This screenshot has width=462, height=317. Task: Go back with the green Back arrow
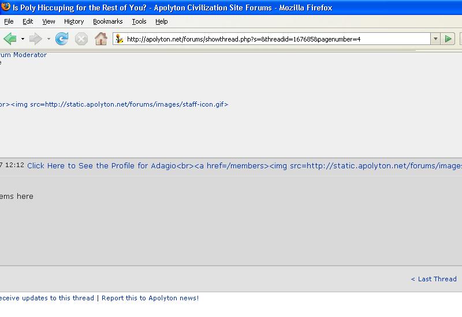[x=10, y=39]
